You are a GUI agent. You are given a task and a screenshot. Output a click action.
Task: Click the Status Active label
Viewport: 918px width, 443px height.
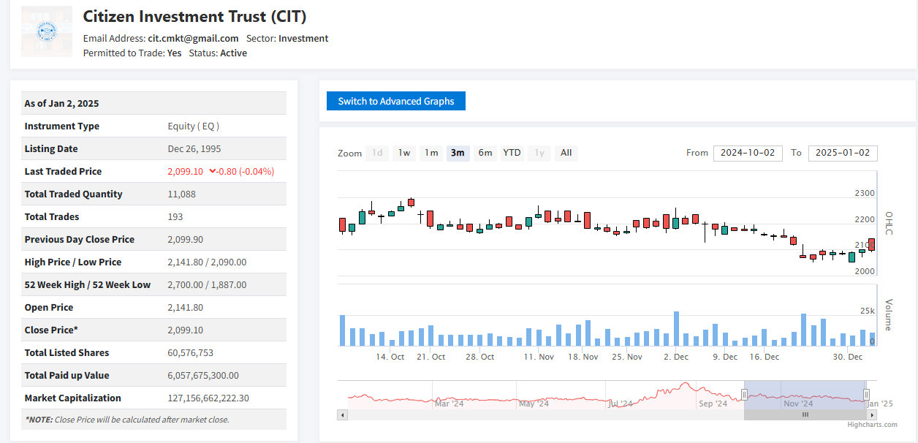point(218,53)
